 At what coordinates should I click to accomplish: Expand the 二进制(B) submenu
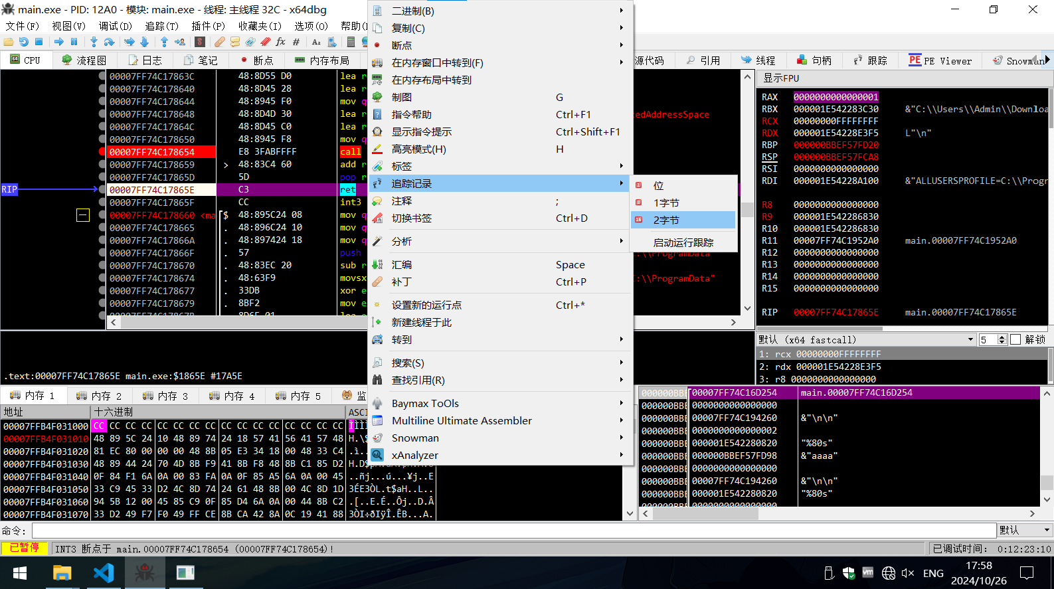(499, 11)
